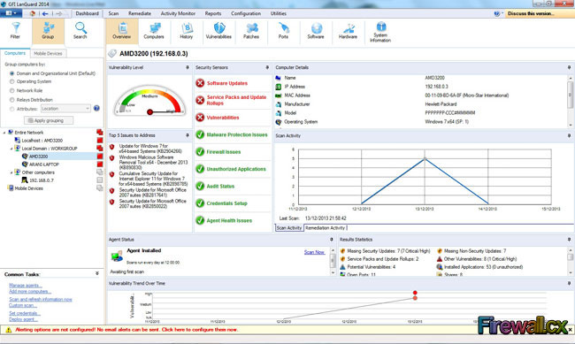Viewport: 575px width, 344px height.
Task: Pin the Scan Activity panel
Action: tap(569, 135)
